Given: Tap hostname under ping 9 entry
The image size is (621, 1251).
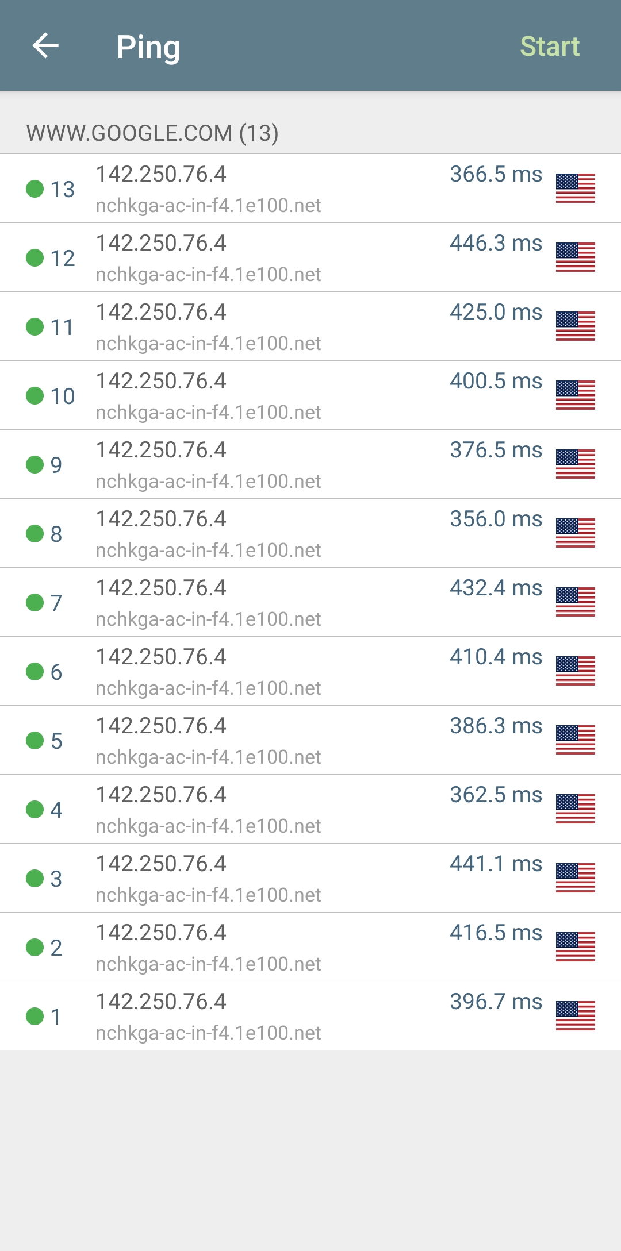Looking at the screenshot, I should coord(208,482).
